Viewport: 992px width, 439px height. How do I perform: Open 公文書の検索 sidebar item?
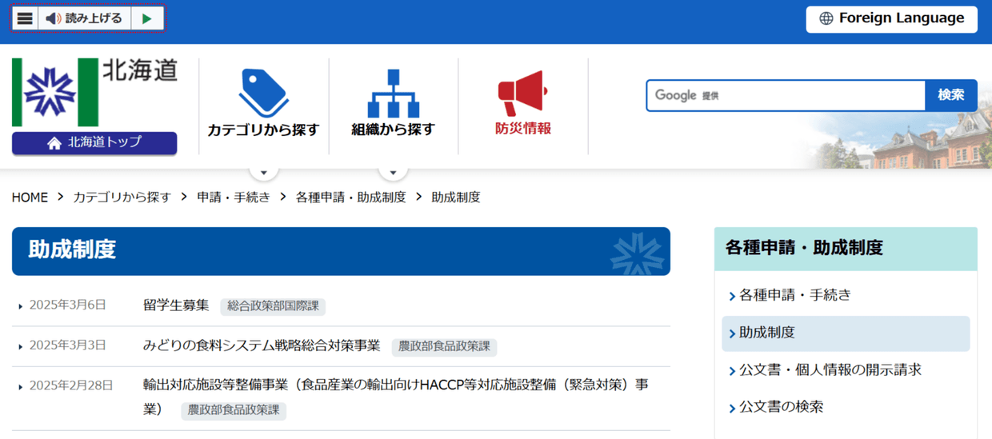pyautogui.click(x=781, y=407)
